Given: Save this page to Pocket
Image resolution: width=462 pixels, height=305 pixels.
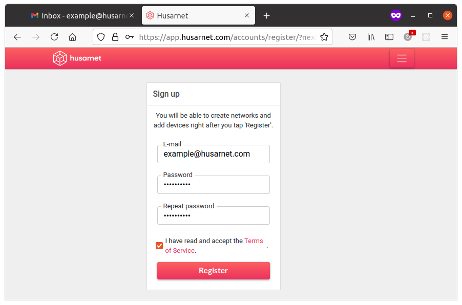Looking at the screenshot, I should pos(352,37).
